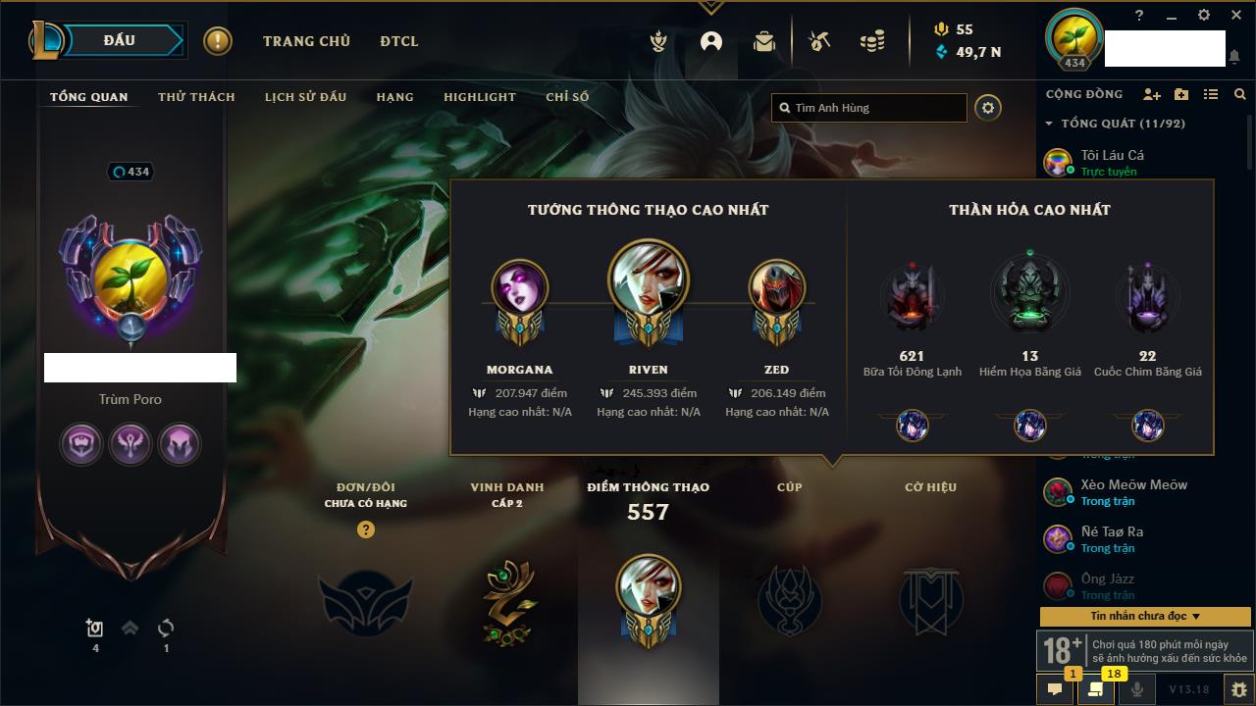This screenshot has height=706, width=1256.
Task: Toggle the microphone mute button
Action: pyautogui.click(x=1138, y=689)
